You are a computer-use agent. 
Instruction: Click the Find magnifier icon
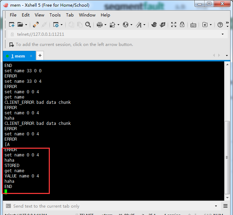point(88,25)
